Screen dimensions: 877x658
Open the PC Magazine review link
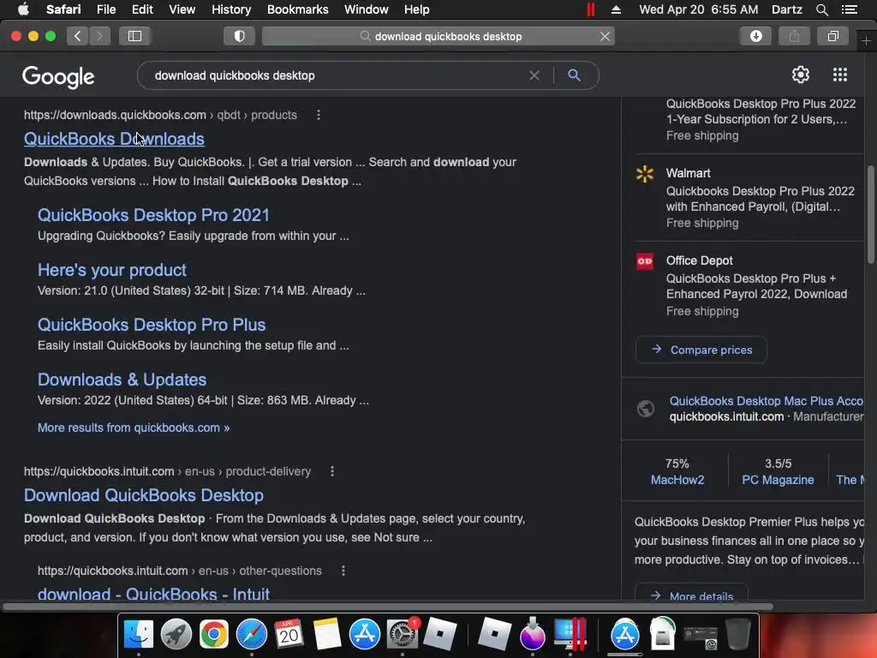[778, 480]
